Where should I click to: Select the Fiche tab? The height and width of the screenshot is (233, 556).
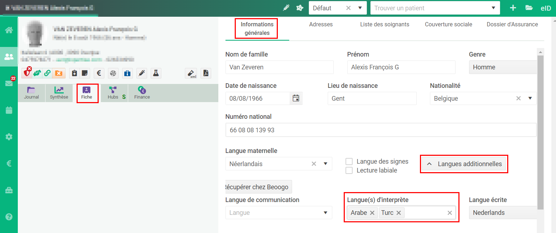coord(87,93)
